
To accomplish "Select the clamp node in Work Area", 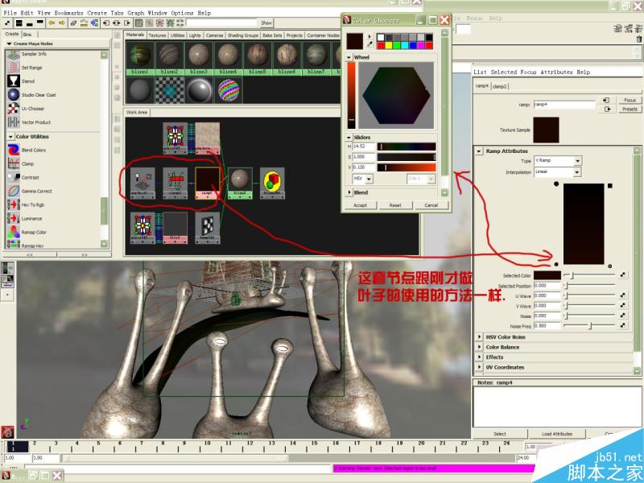I will 175,183.
